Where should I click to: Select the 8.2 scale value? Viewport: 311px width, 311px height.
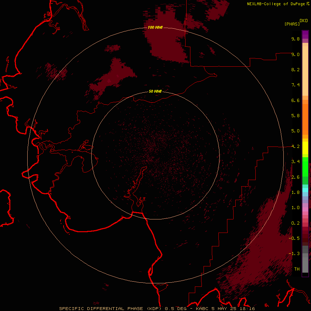click(x=295, y=69)
